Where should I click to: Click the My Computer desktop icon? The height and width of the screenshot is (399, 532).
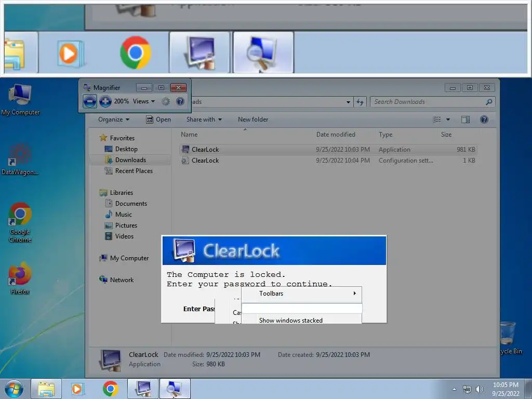pyautogui.click(x=20, y=100)
